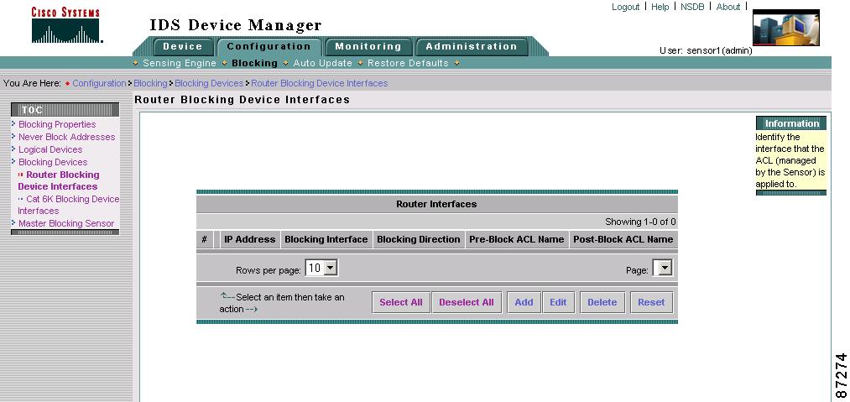Open the Sensing Engine submenu

click(180, 63)
